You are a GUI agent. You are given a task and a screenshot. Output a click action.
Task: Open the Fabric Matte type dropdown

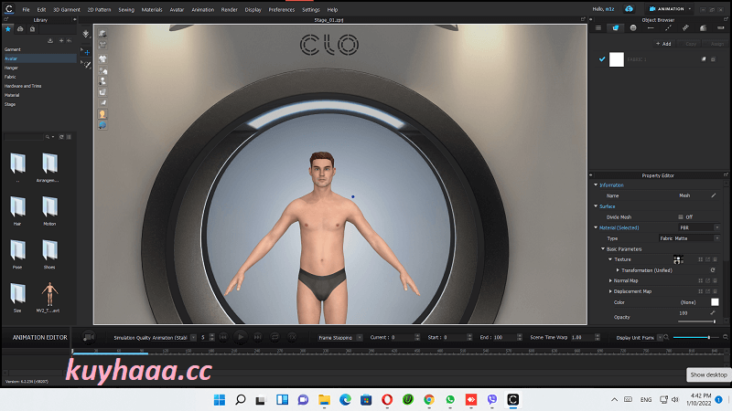[x=689, y=238]
